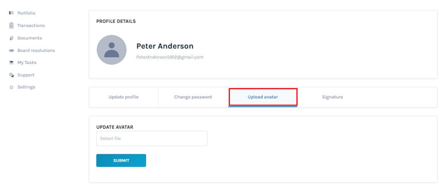
Task: Navigate to Documents label in sidebar
Action: pos(30,38)
